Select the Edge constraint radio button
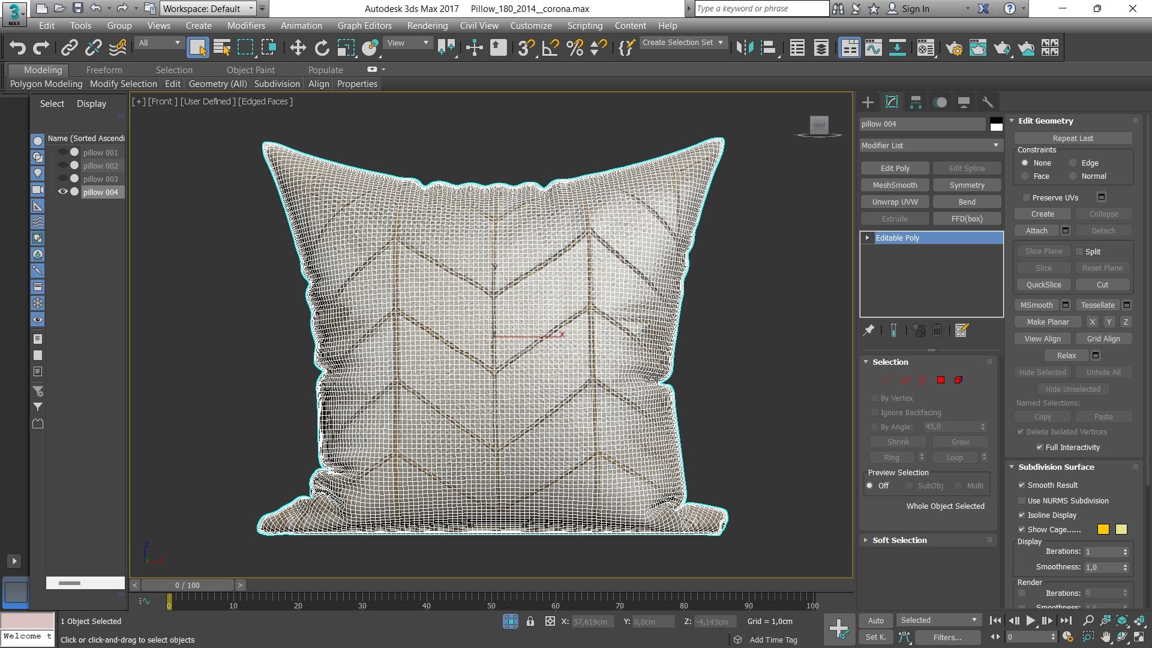The image size is (1152, 648). tap(1073, 163)
